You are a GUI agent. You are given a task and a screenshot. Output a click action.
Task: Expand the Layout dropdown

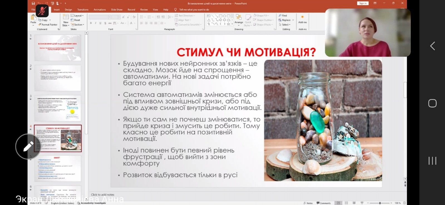[x=77, y=16]
